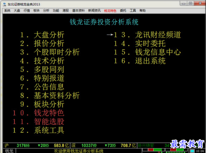This screenshot has width=206, height=153.
Task: Click the 10:04 clock display
Action: coord(200,151)
